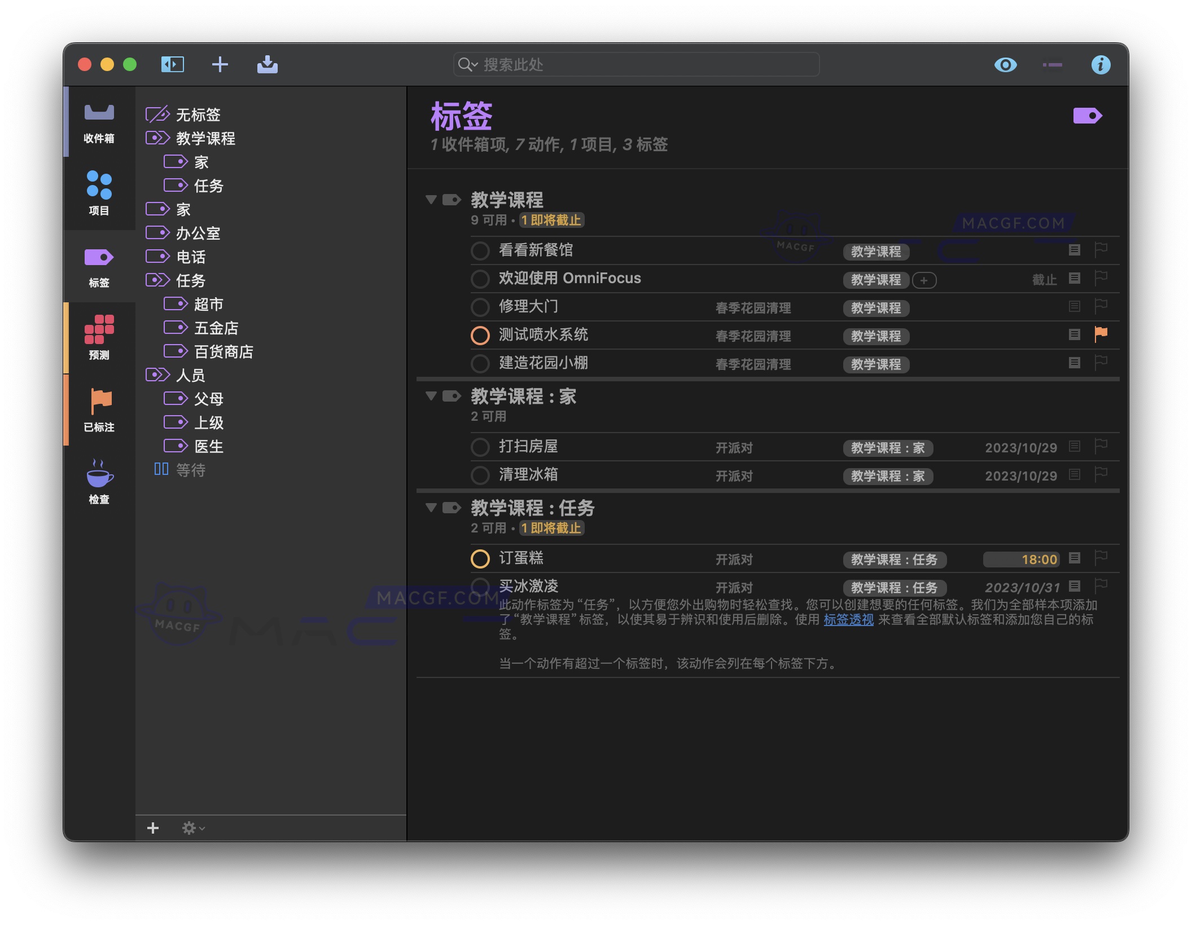Click the clean up download icon in toolbar
The image size is (1192, 925).
pos(268,64)
